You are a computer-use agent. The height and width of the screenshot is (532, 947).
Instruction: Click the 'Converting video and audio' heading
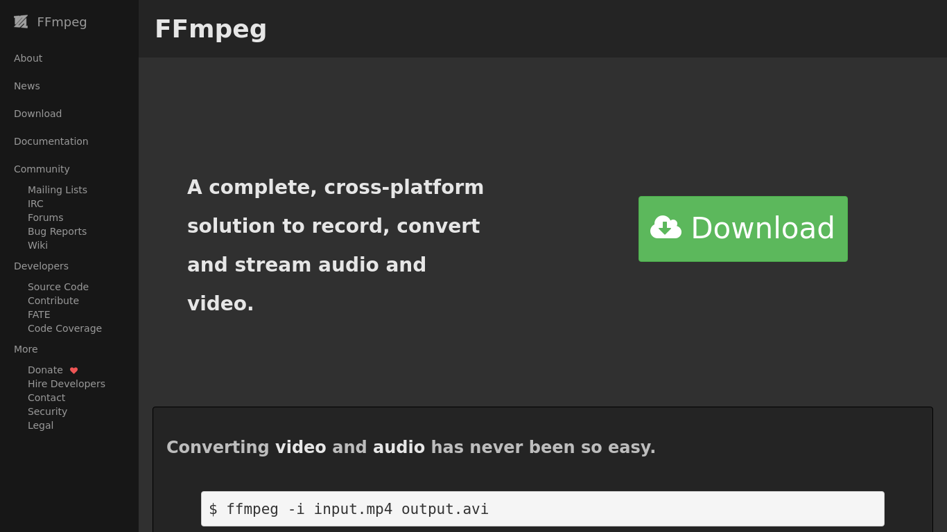point(411,447)
